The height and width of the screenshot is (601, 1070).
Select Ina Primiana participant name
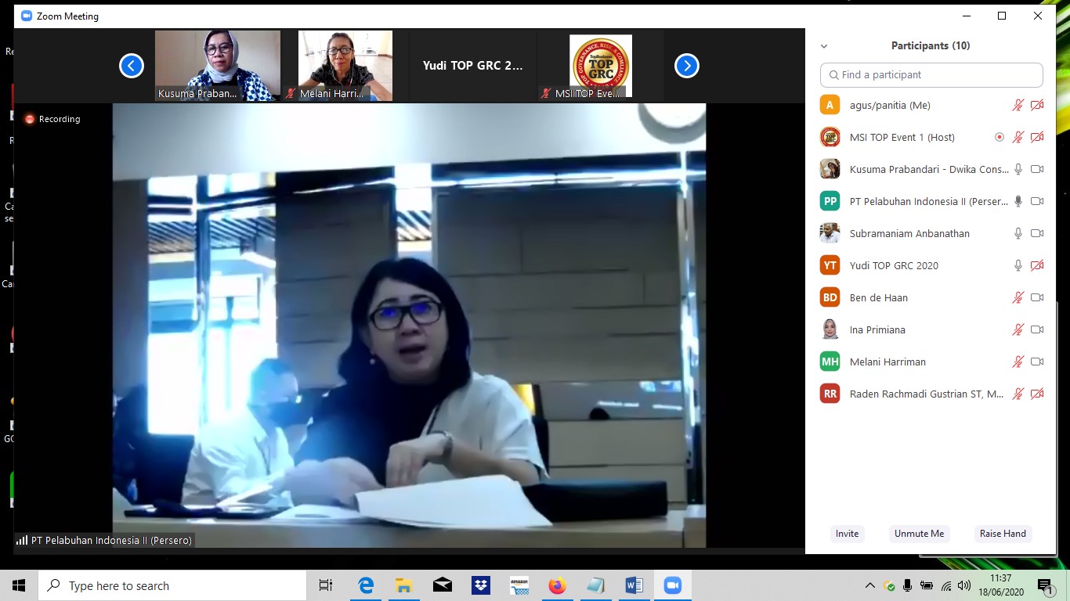[877, 329]
